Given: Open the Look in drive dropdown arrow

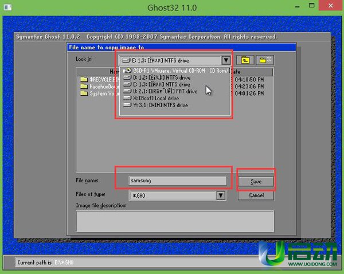Looking at the screenshot, I should [x=226, y=60].
